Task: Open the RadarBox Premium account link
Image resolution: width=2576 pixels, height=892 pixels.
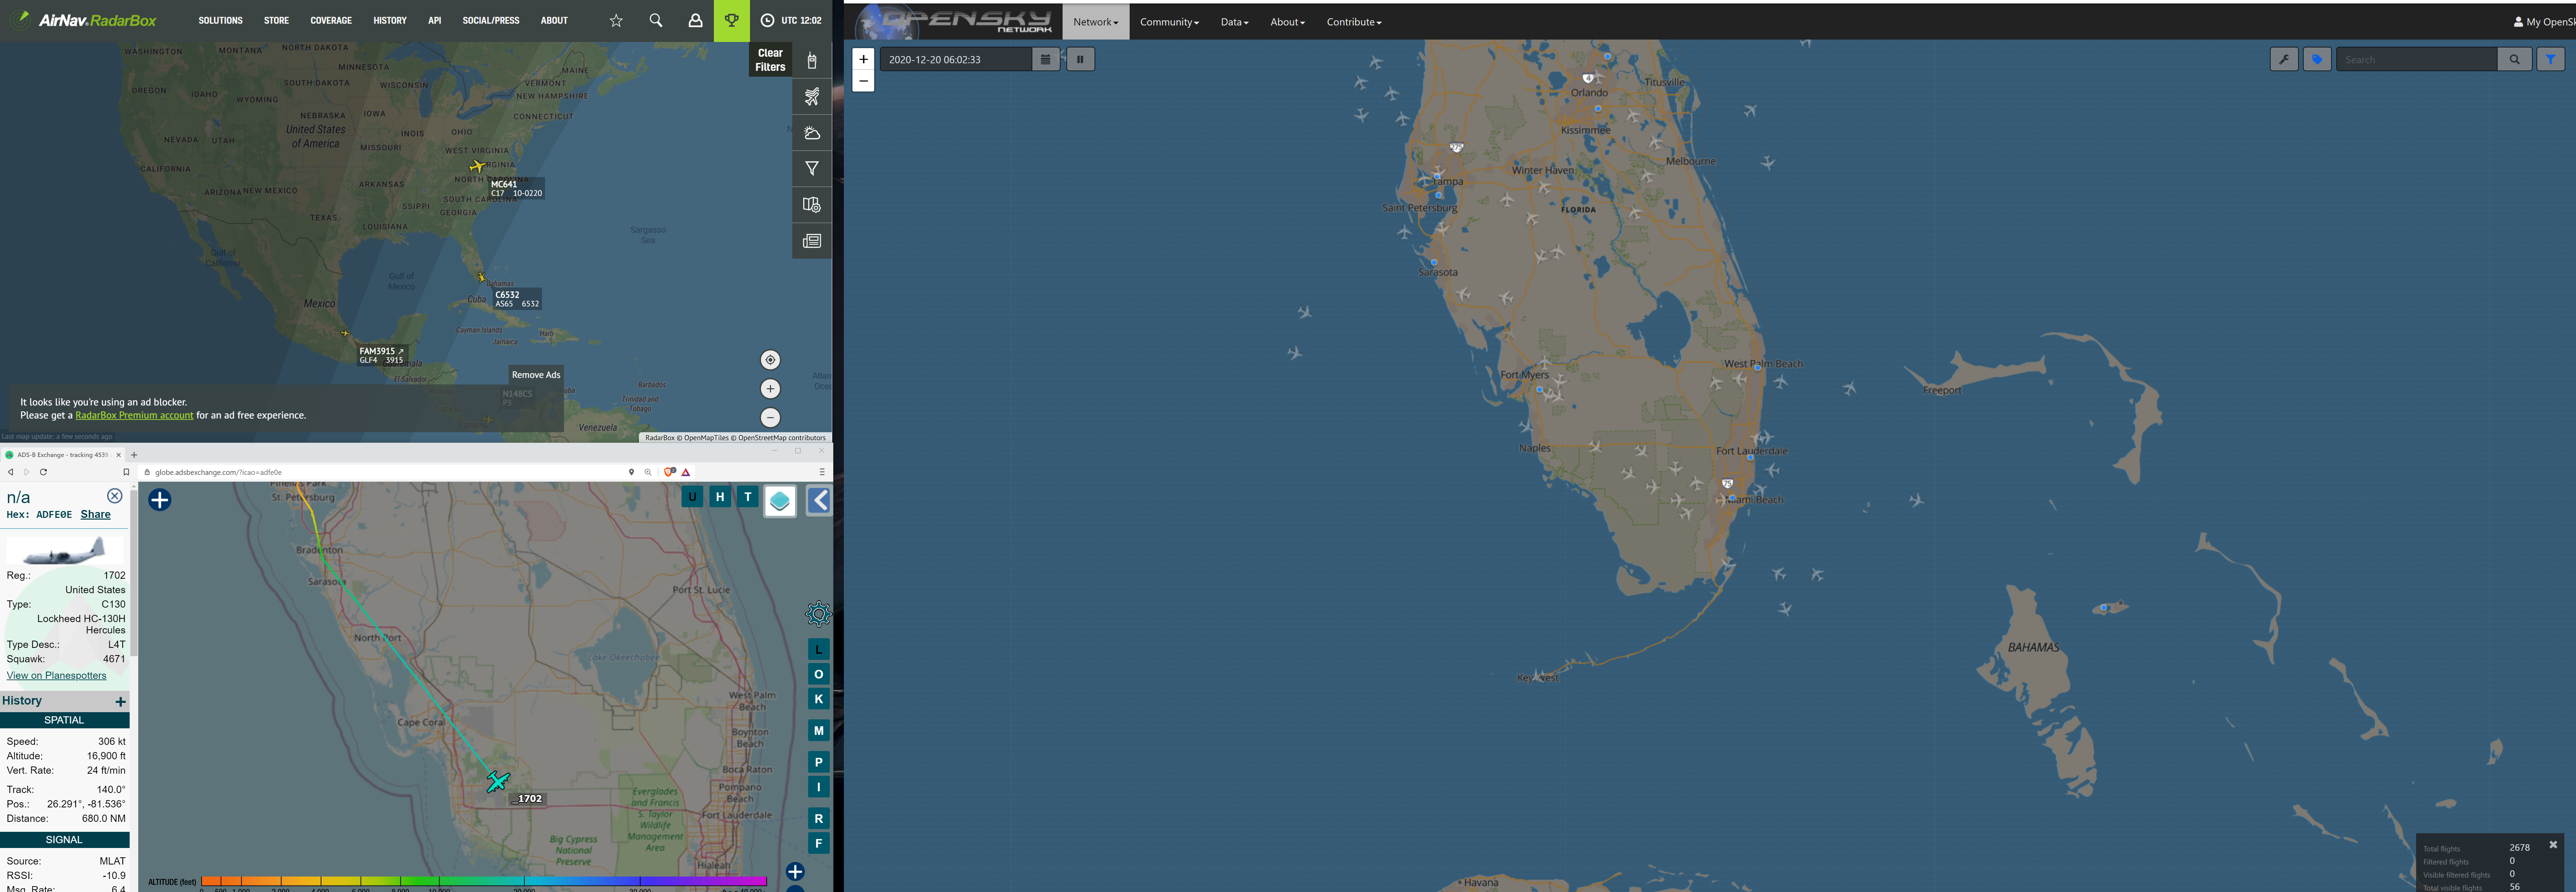Action: click(x=134, y=415)
